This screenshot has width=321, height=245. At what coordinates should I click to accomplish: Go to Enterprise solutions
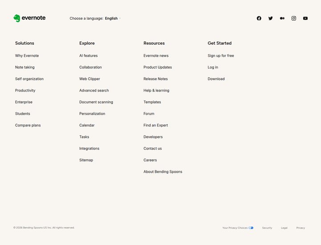24,102
